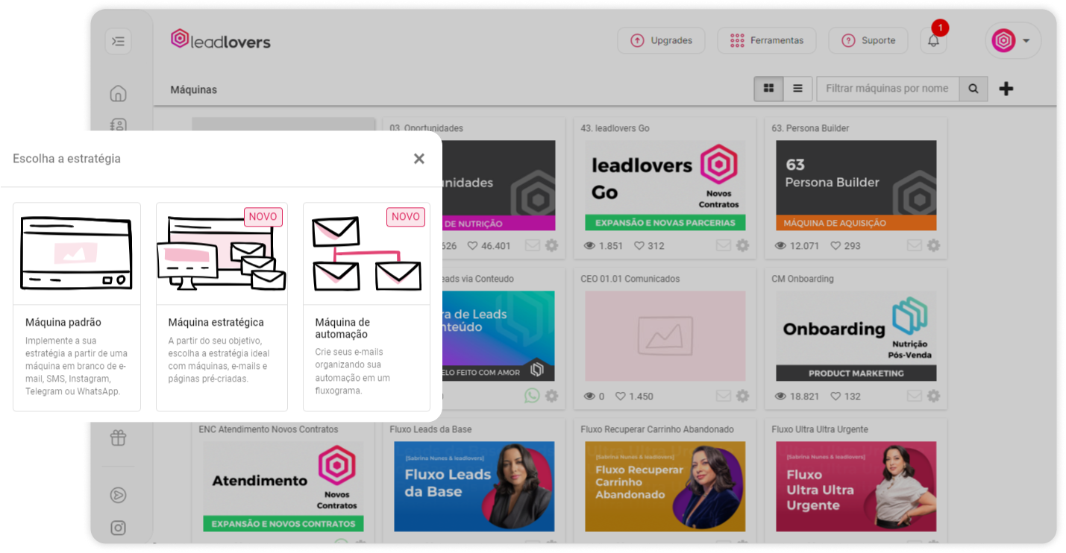This screenshot has width=1066, height=553.
Task: Click email icon on leadlovers Go card
Action: point(723,245)
